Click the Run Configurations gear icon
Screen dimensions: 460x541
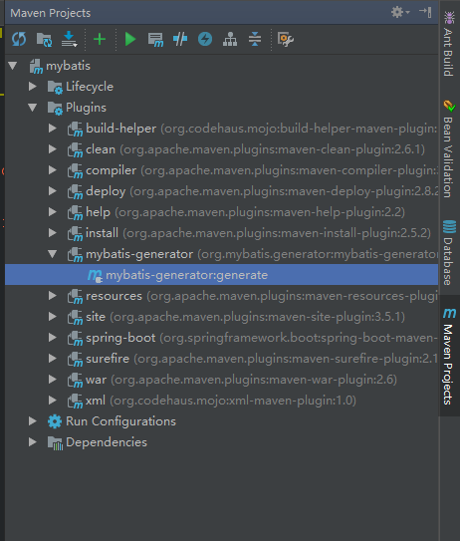tap(55, 421)
